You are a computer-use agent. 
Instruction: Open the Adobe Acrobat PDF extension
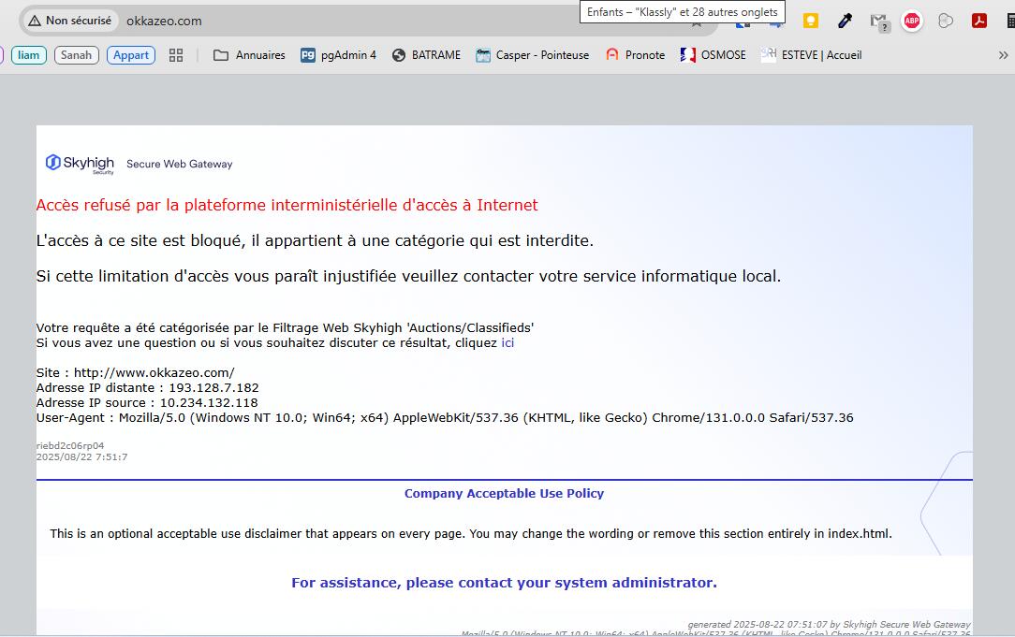click(x=979, y=21)
